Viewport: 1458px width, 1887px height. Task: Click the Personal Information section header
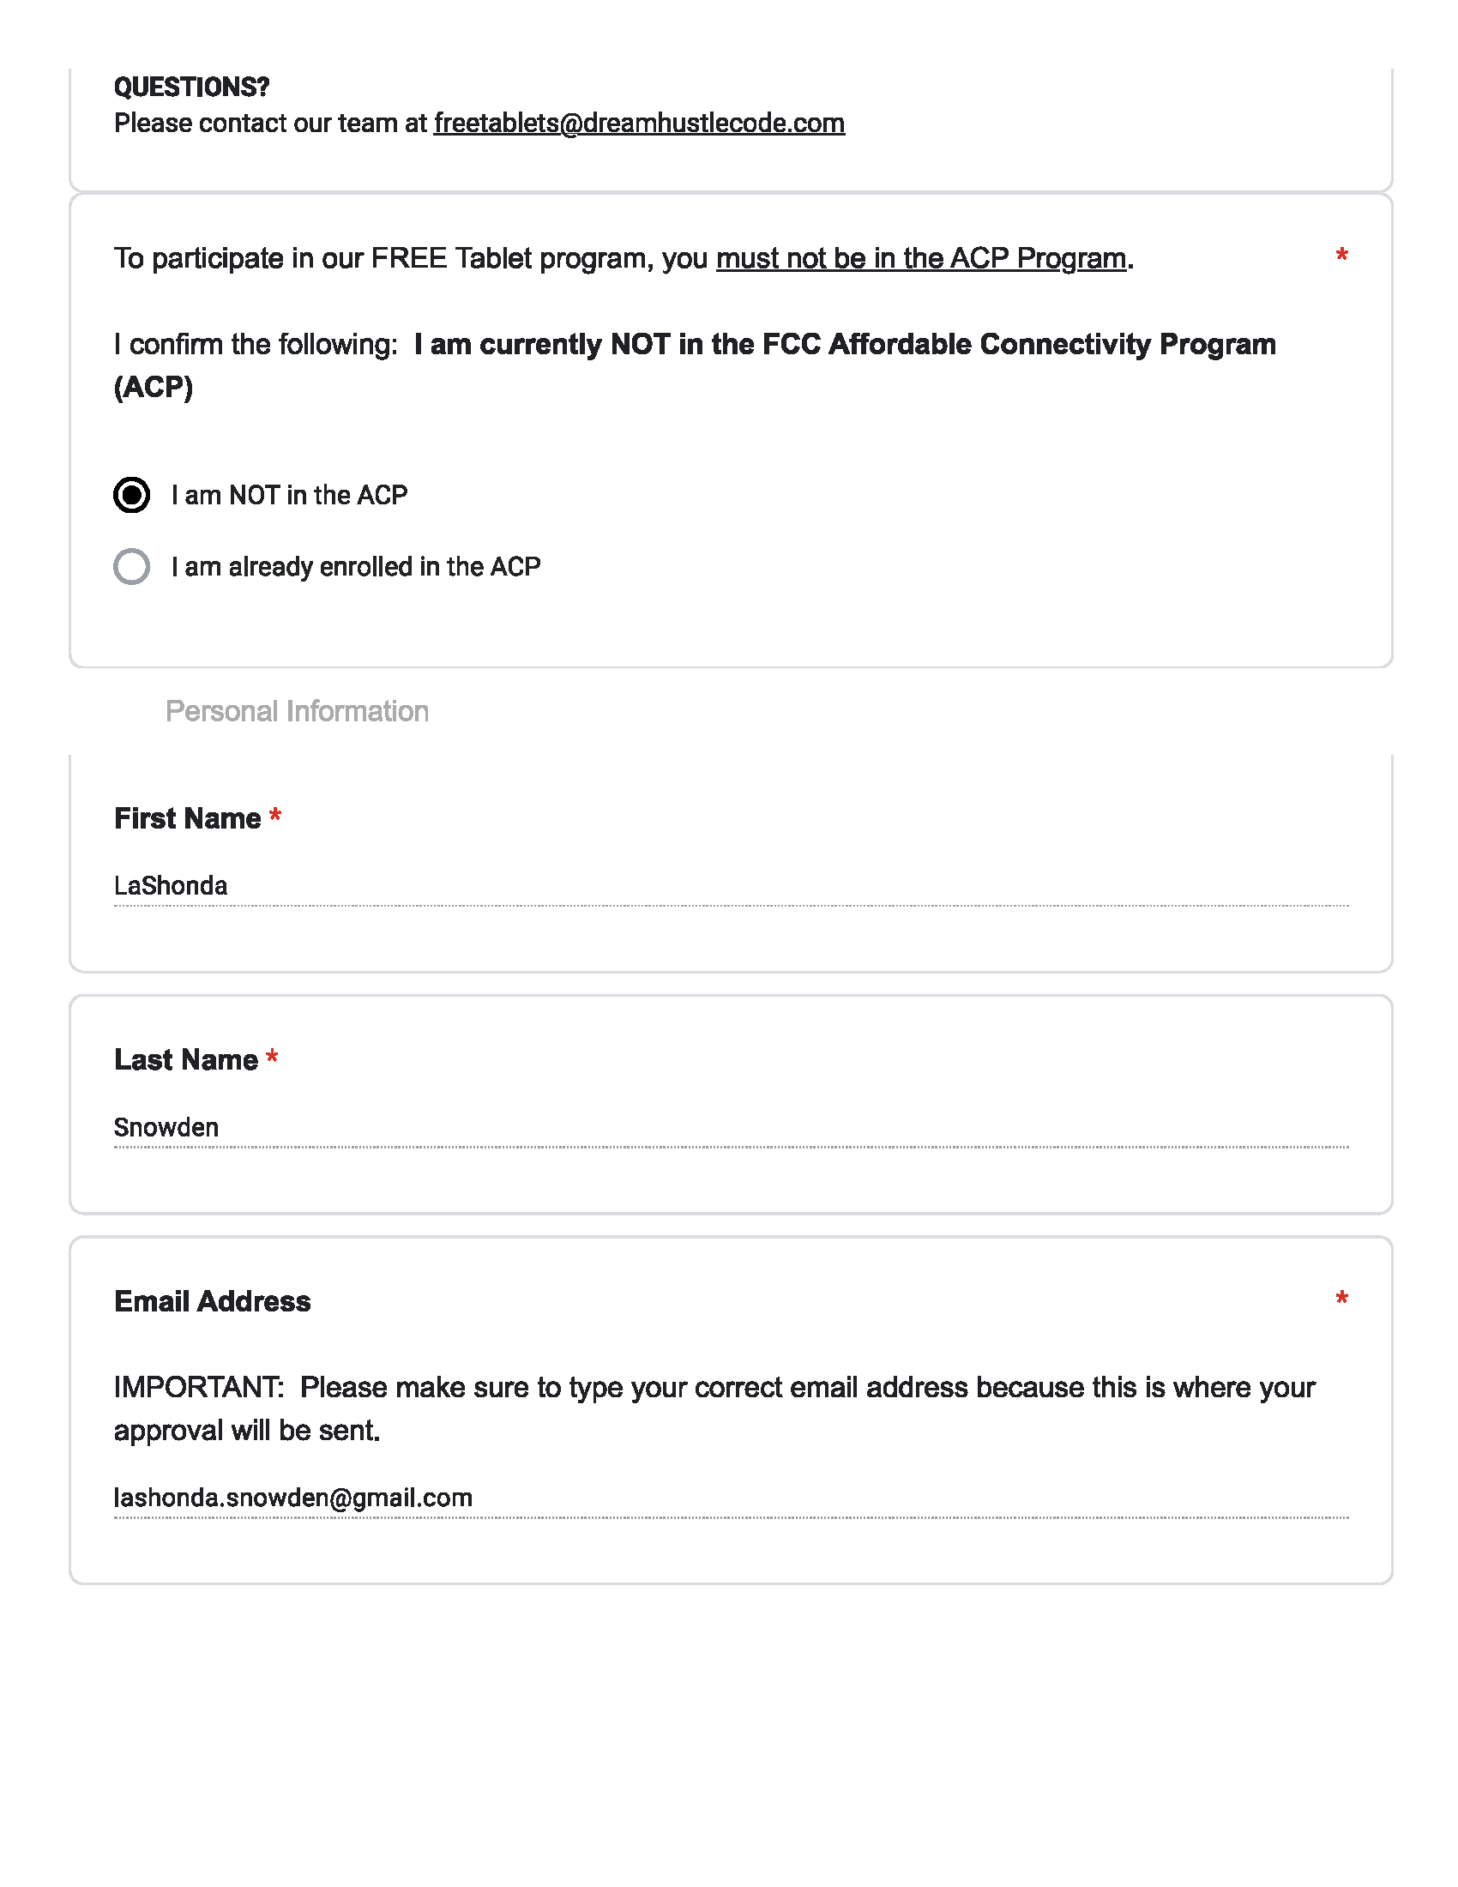297,711
